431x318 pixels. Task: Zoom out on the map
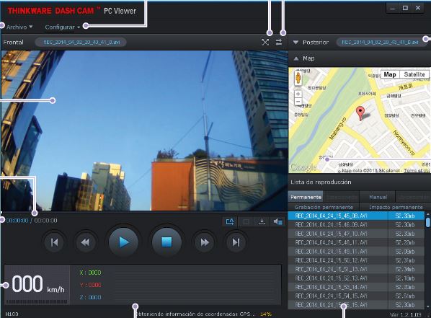[x=298, y=102]
